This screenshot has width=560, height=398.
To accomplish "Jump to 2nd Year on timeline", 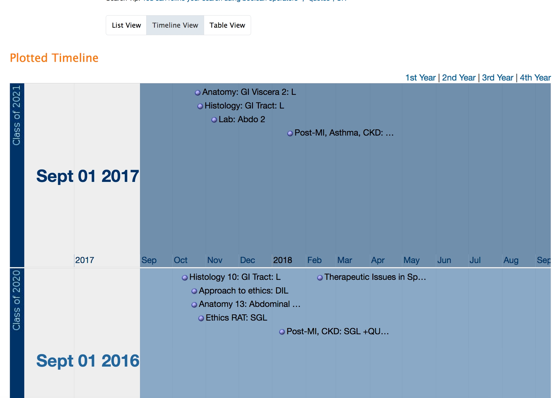I will coord(459,78).
